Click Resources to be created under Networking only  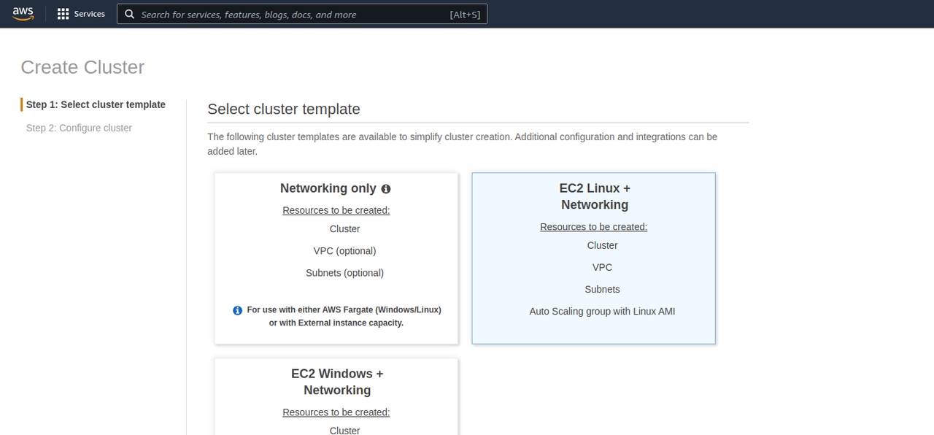[336, 210]
